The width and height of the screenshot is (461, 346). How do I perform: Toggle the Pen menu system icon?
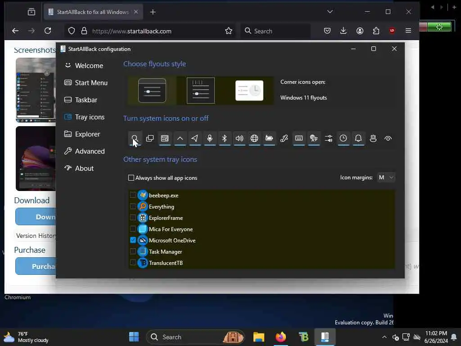[284, 138]
